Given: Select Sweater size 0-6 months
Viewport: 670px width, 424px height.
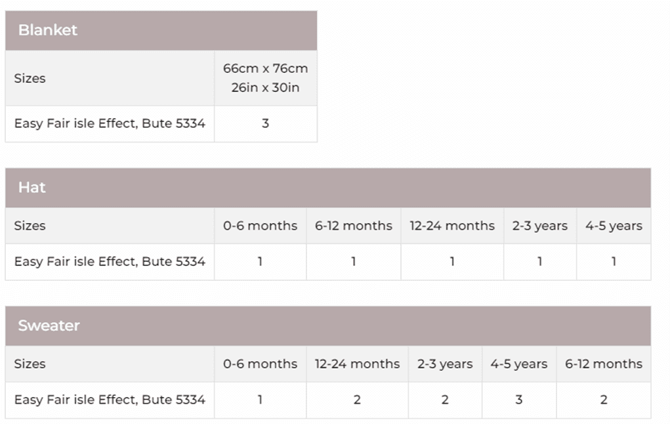Looking at the screenshot, I should coord(260,364).
